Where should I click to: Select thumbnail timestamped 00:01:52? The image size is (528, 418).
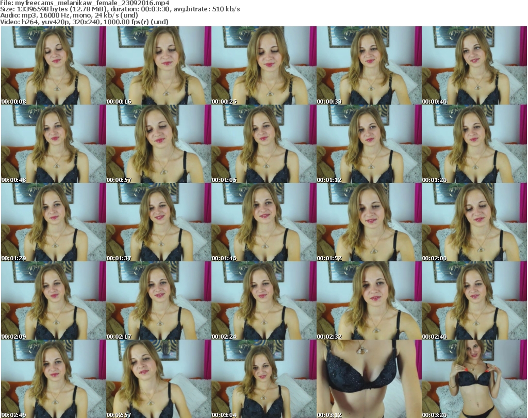369,222
